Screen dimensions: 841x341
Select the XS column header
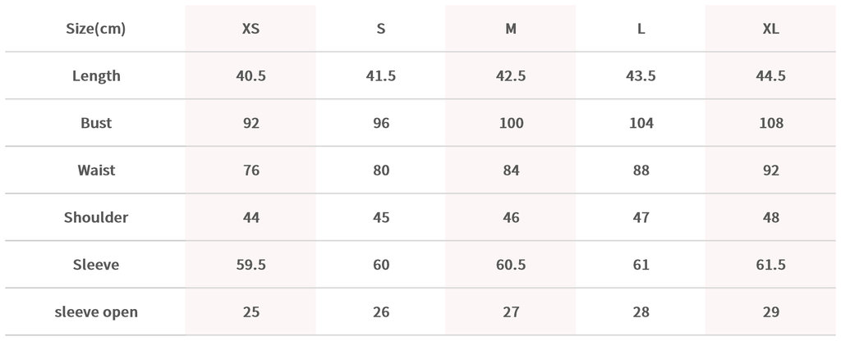tap(250, 29)
